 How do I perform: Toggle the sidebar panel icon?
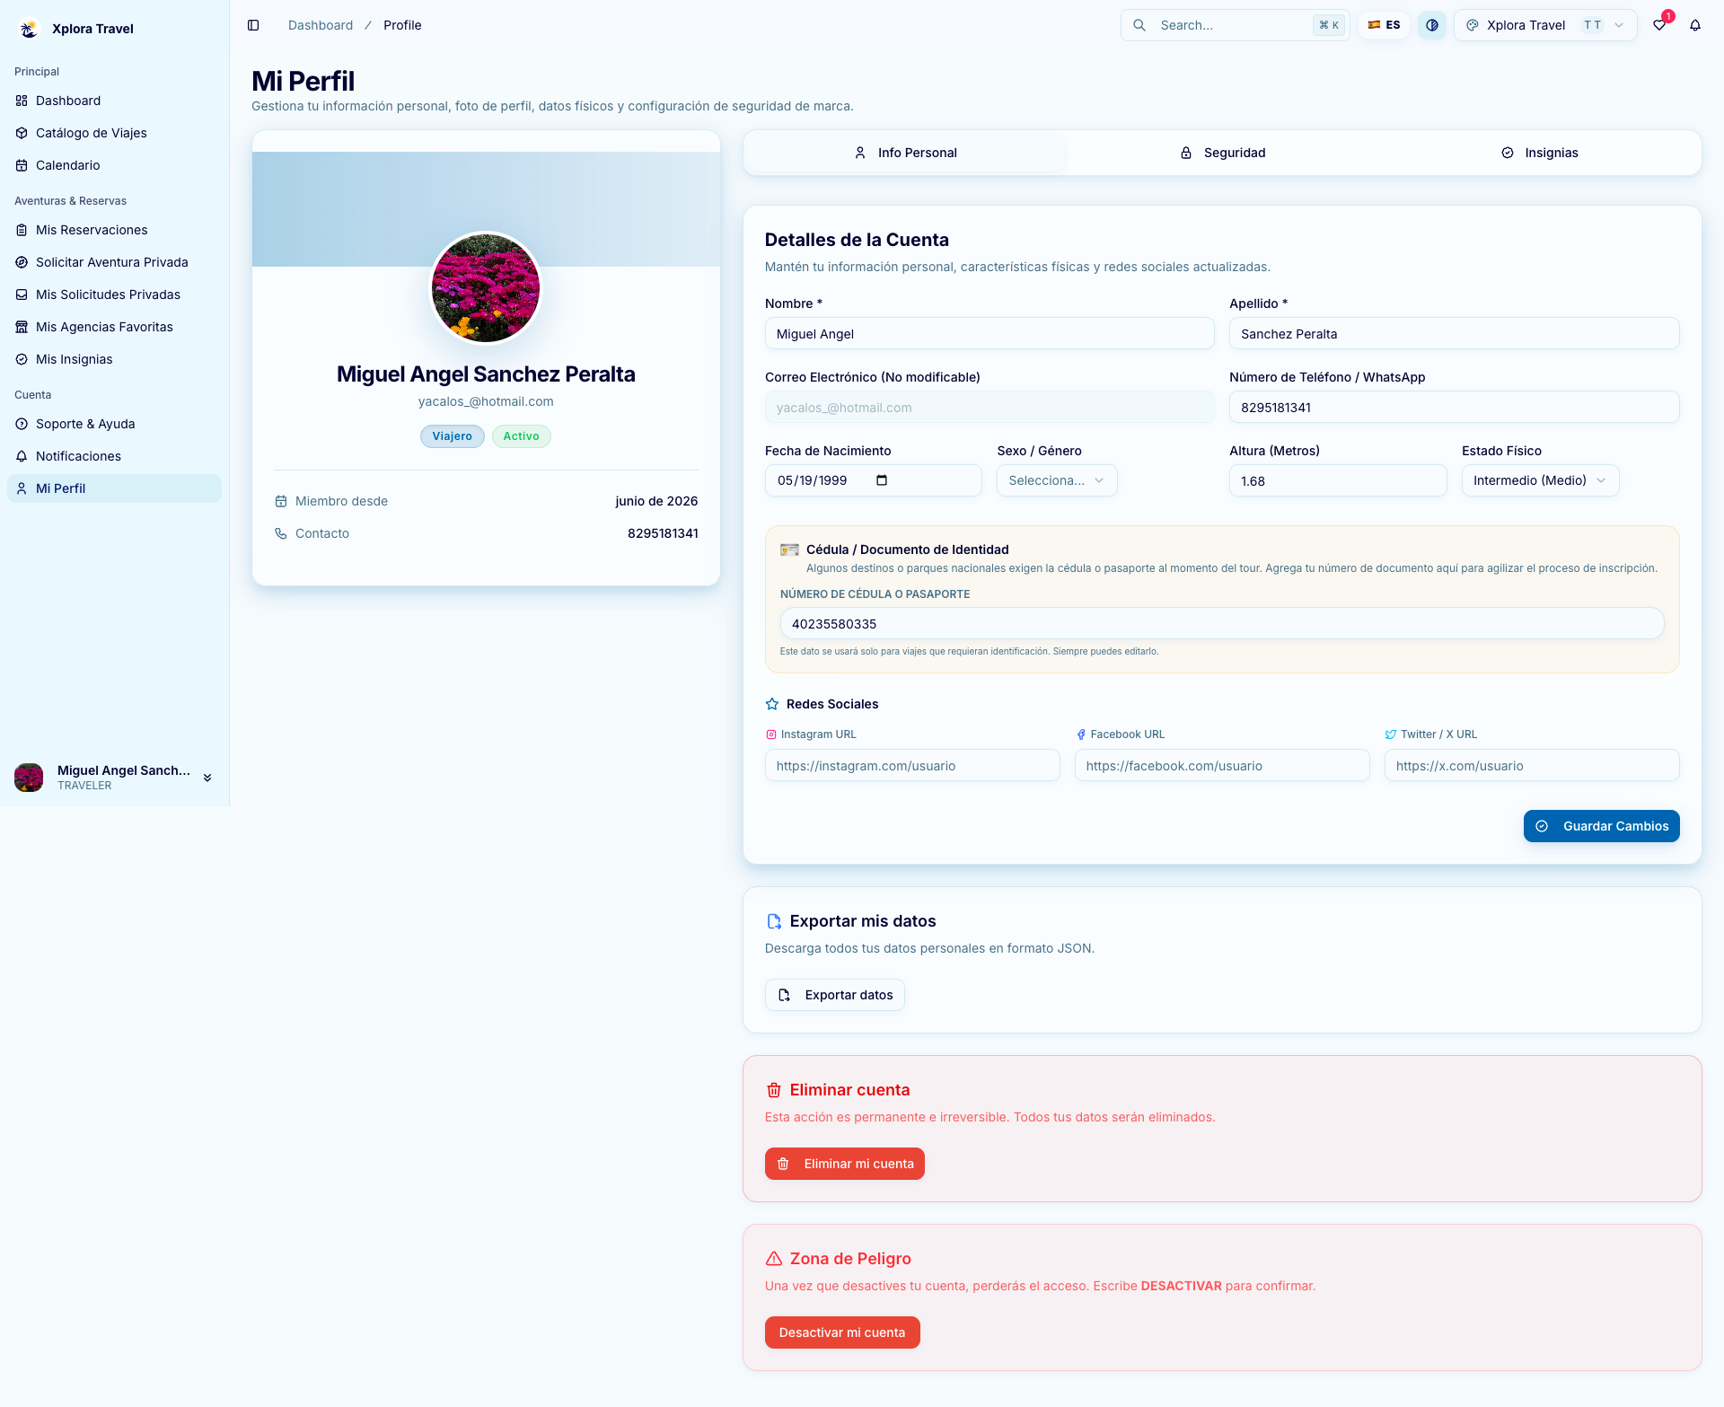click(253, 25)
